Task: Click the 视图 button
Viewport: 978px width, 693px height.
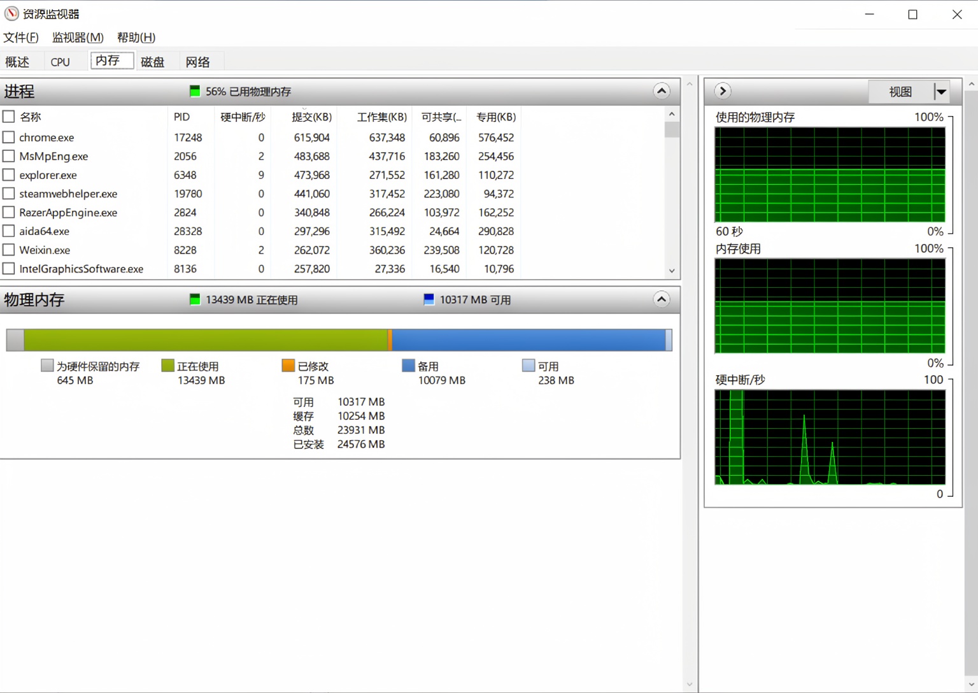Action: click(900, 92)
